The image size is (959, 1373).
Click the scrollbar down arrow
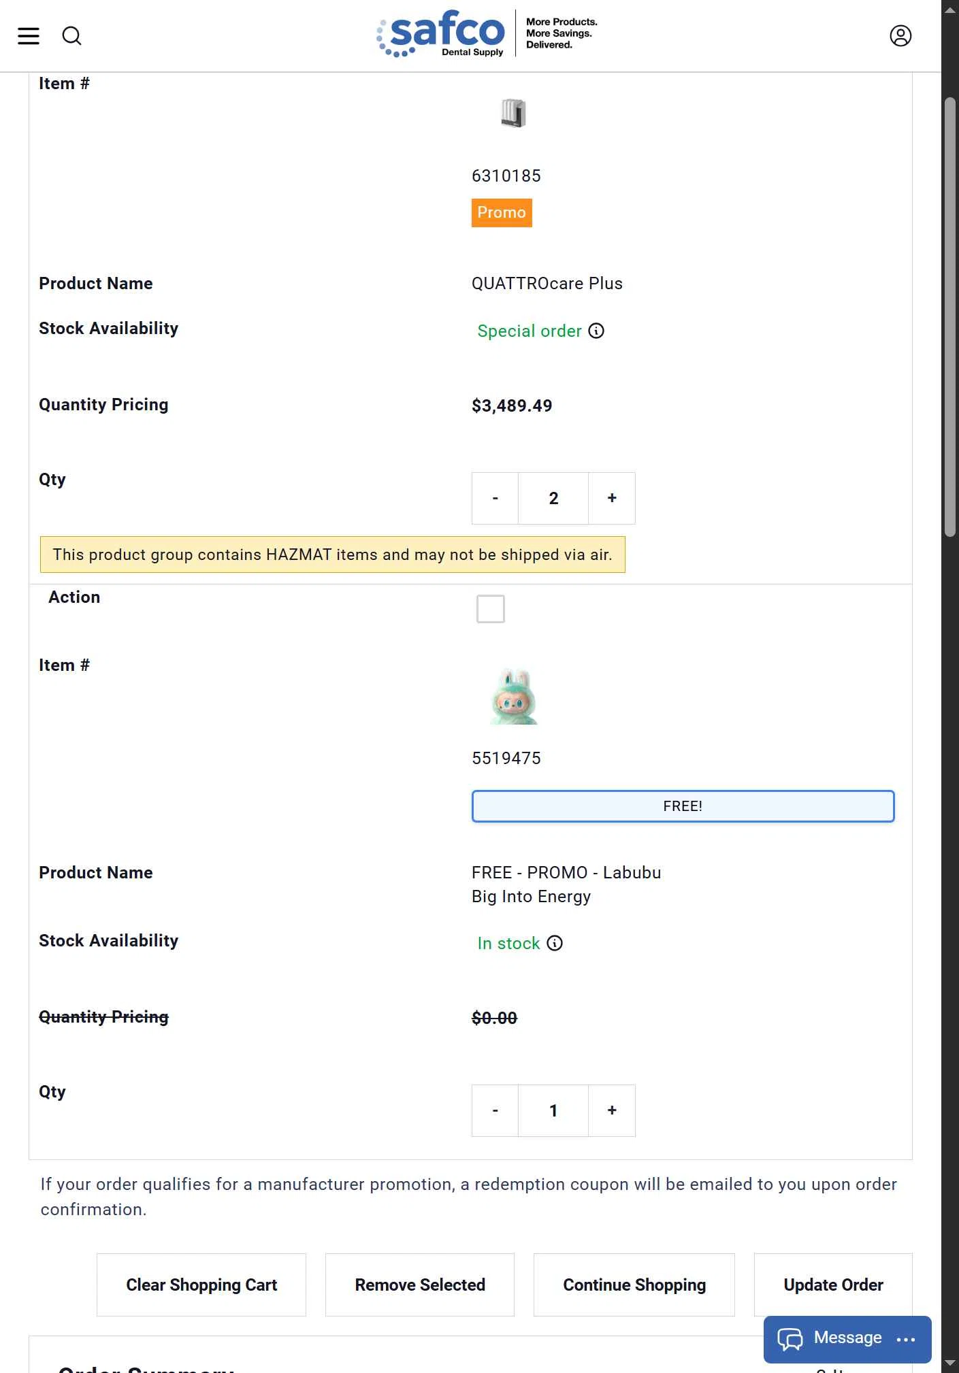950,1363
